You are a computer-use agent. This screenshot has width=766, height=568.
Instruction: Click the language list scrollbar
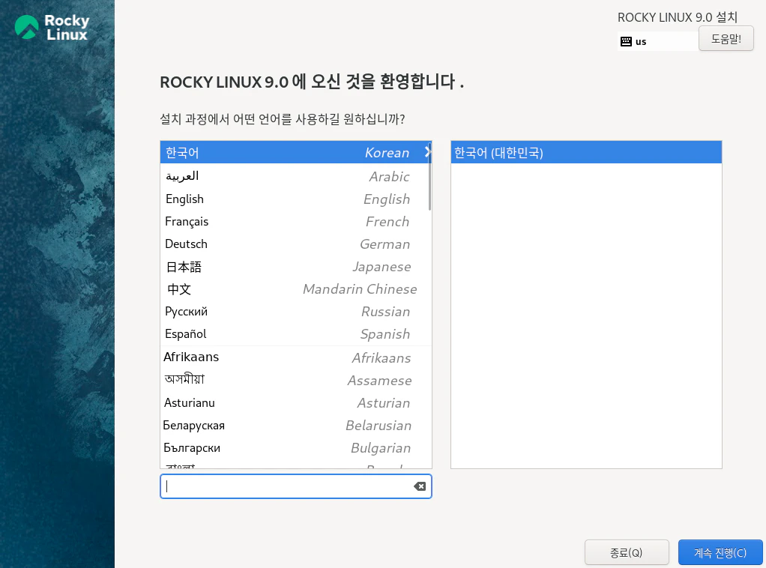point(429,178)
